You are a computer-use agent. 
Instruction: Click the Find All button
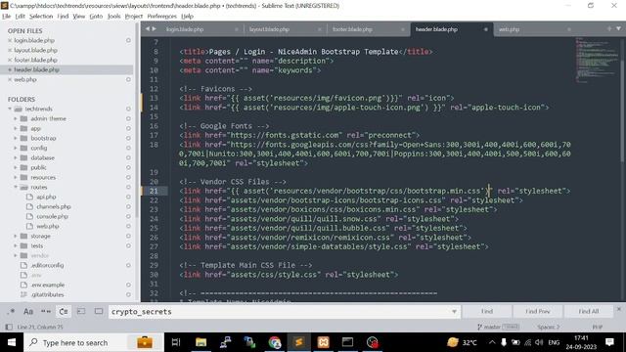(589, 311)
